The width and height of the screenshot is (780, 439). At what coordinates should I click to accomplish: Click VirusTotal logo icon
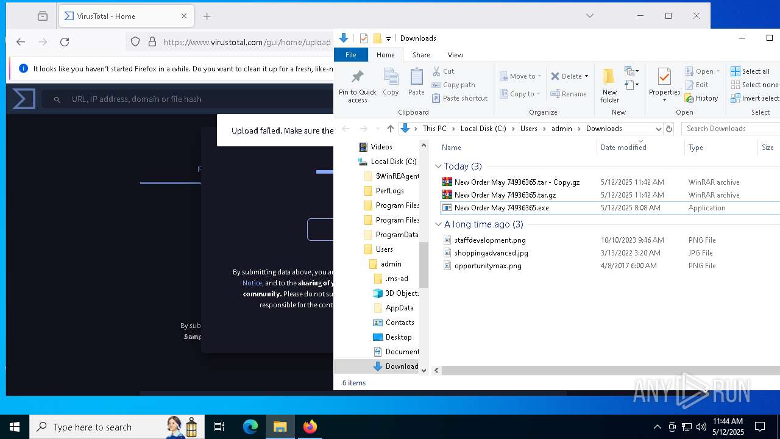point(24,99)
